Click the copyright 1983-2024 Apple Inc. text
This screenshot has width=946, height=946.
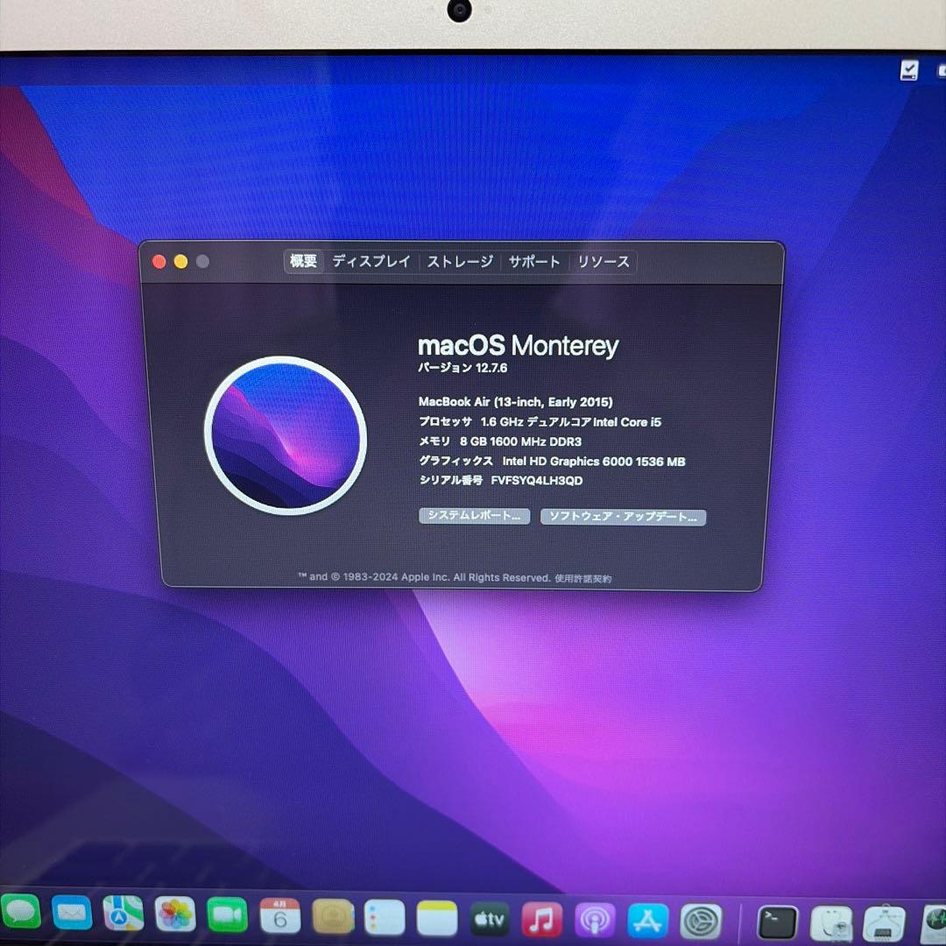tap(424, 577)
